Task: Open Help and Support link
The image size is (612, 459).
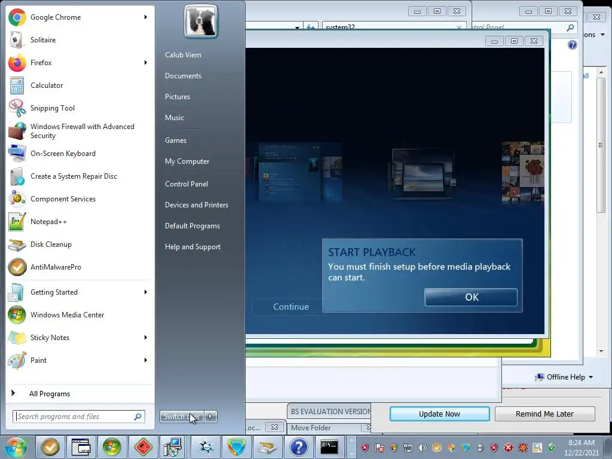Action: (x=192, y=247)
